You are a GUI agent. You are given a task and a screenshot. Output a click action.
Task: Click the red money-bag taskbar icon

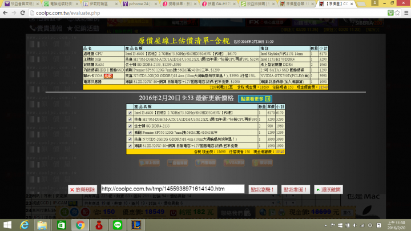coord(99,225)
